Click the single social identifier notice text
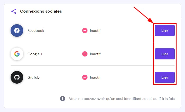Screen dimensions: 185x112 point(122,99)
